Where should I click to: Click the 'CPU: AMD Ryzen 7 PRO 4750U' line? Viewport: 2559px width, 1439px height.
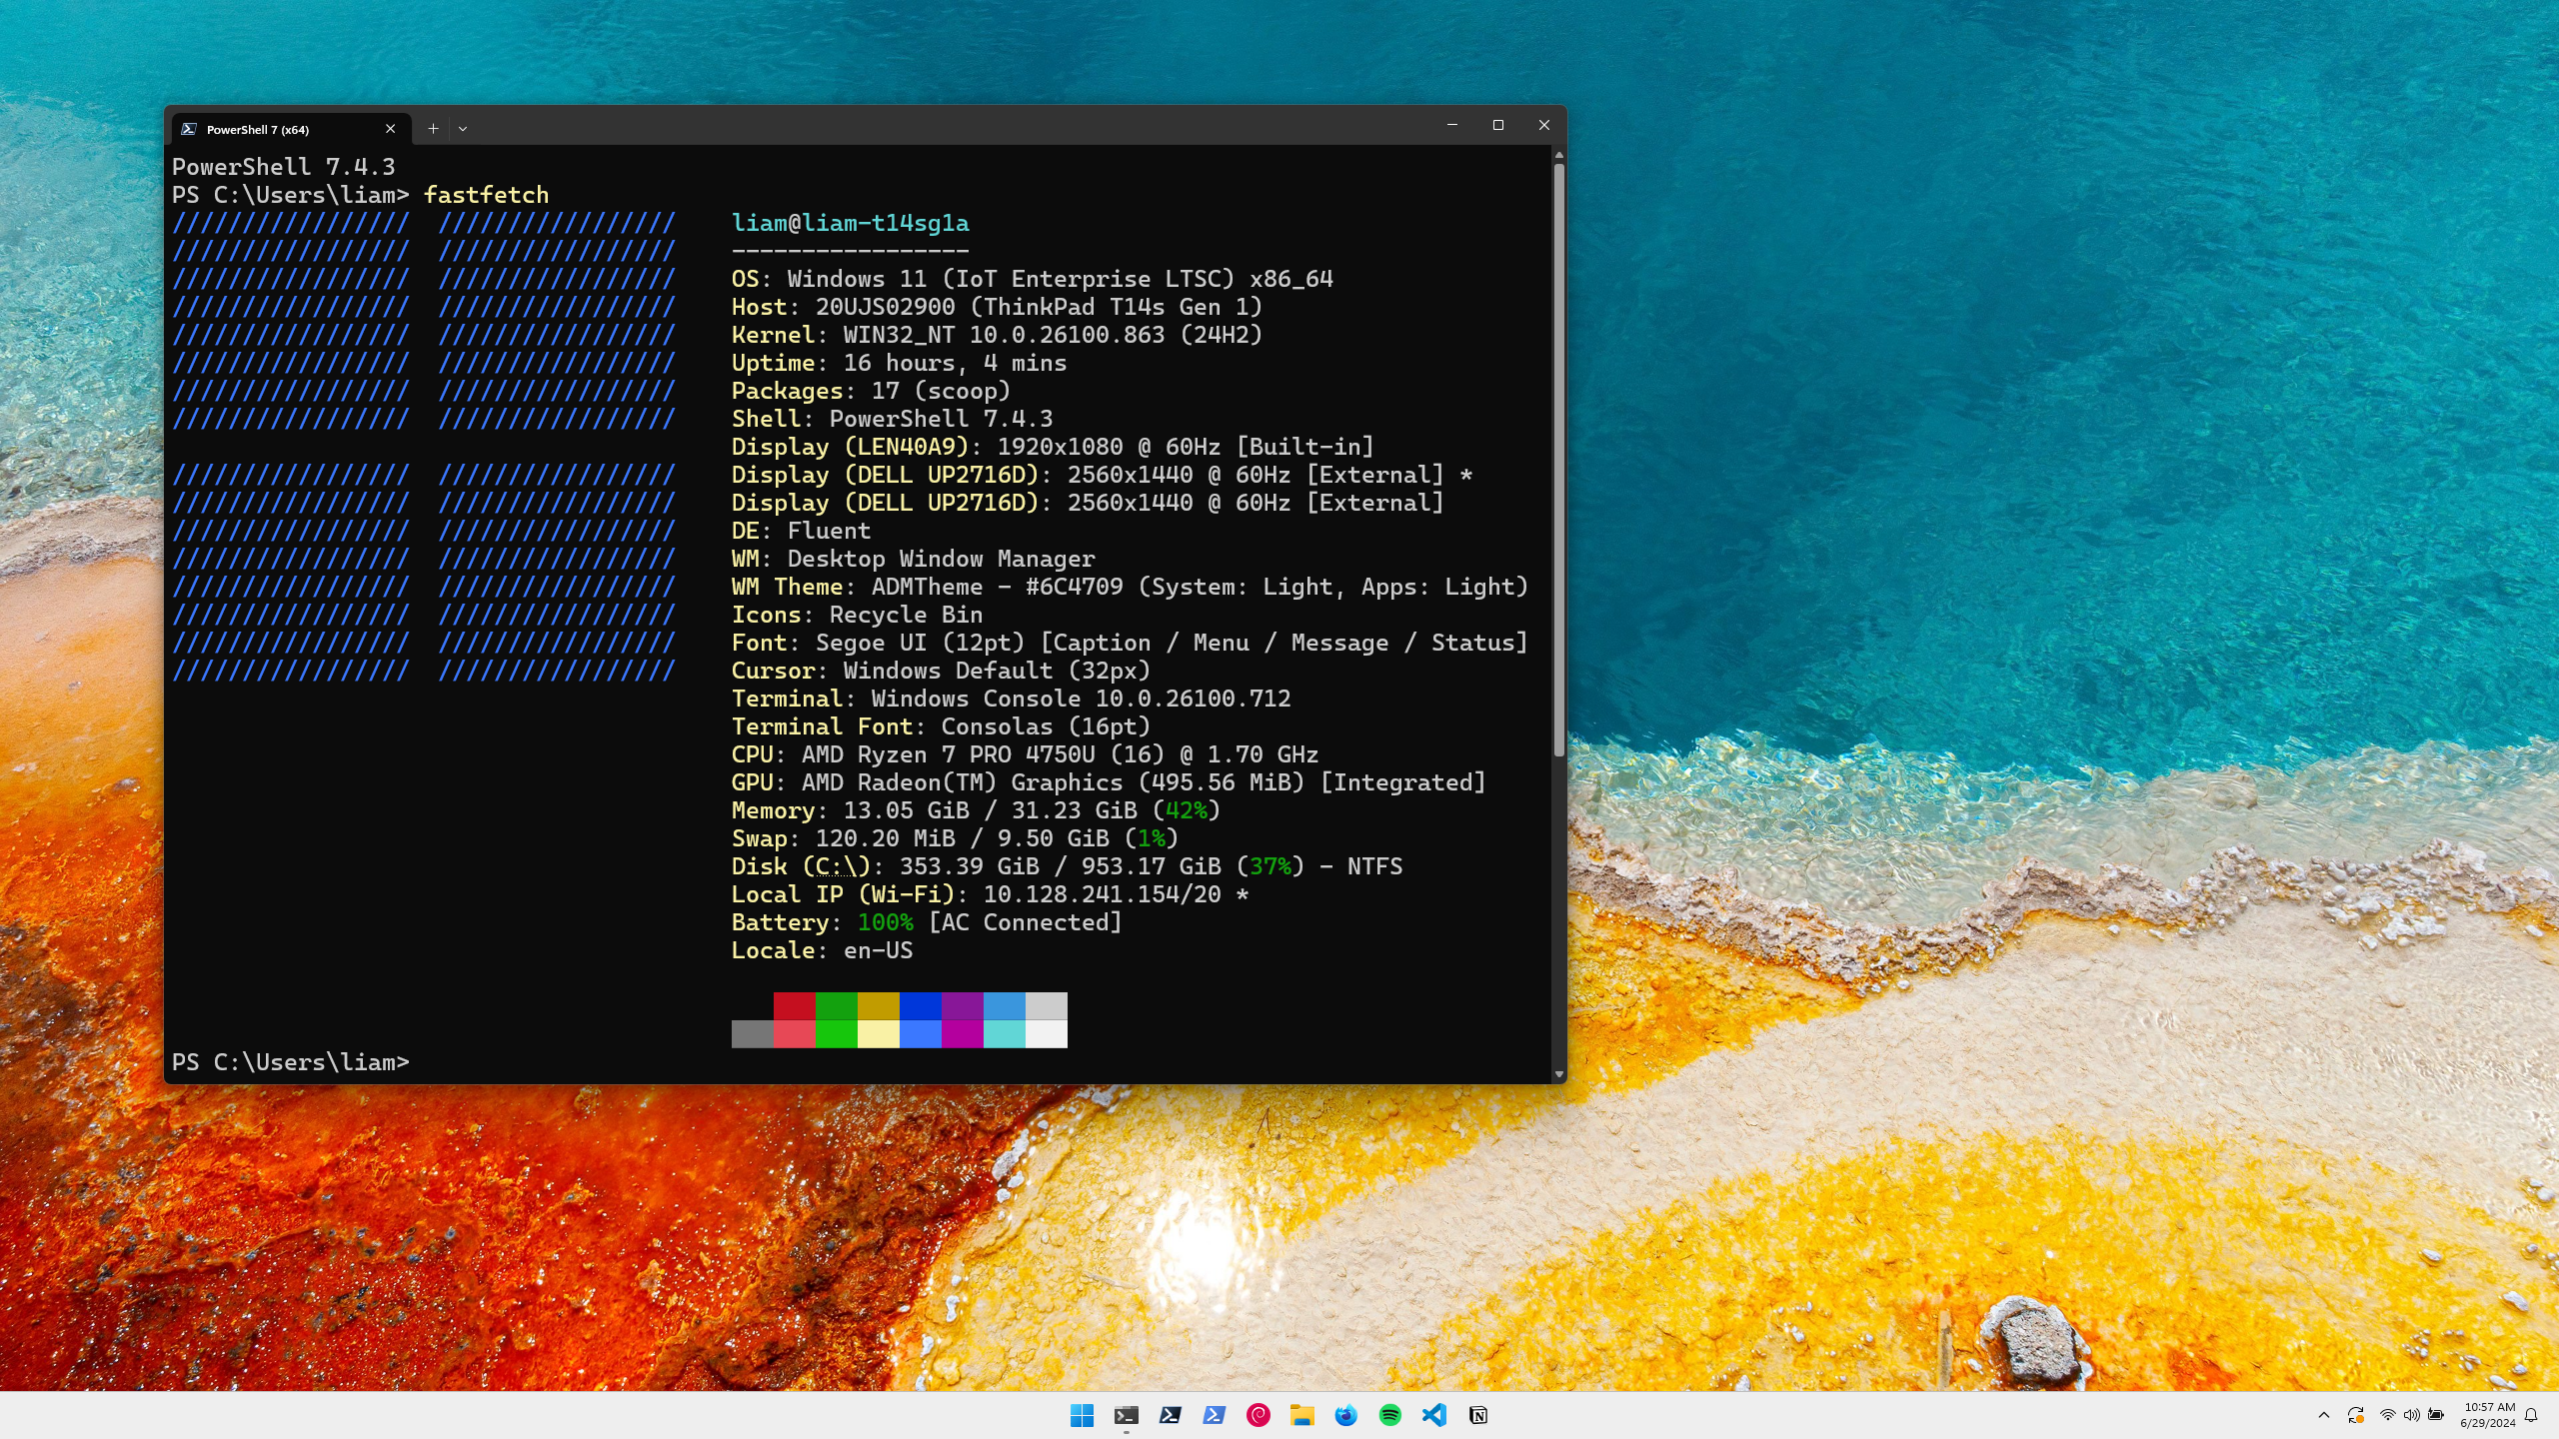[x=1026, y=754]
